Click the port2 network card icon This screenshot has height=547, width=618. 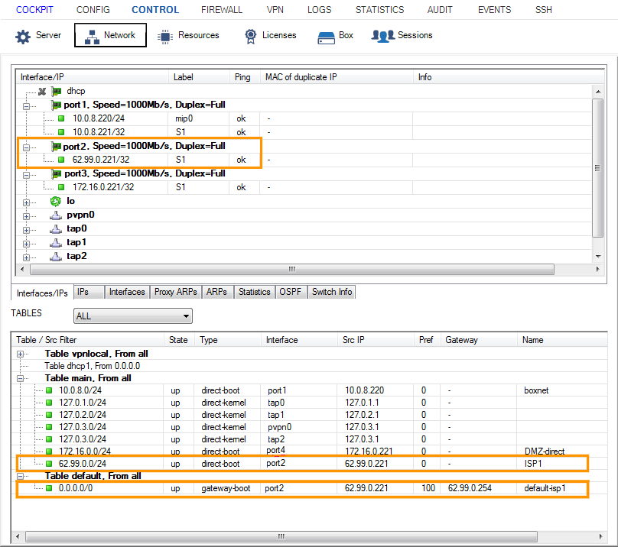(57, 146)
